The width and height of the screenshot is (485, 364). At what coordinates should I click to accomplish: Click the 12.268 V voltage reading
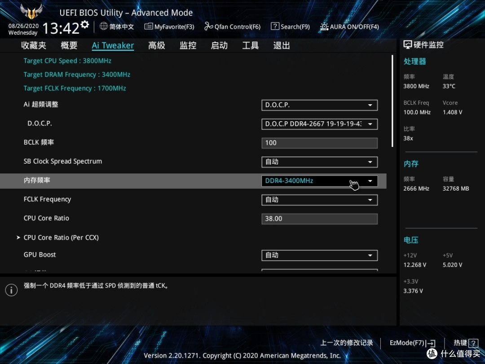(414, 265)
